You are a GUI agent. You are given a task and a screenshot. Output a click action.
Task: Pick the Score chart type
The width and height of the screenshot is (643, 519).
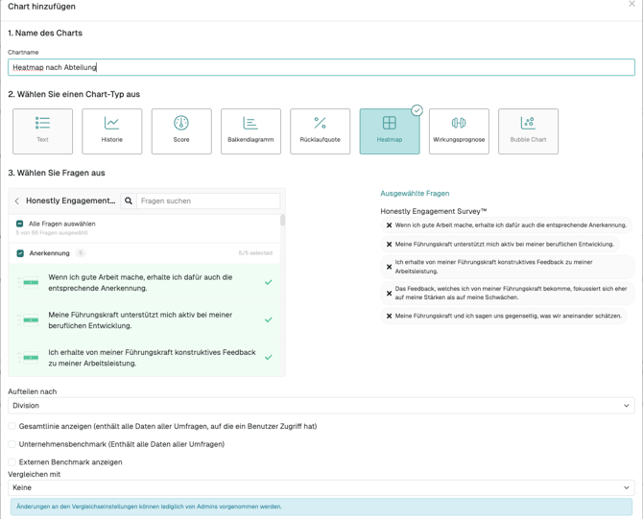(x=181, y=130)
